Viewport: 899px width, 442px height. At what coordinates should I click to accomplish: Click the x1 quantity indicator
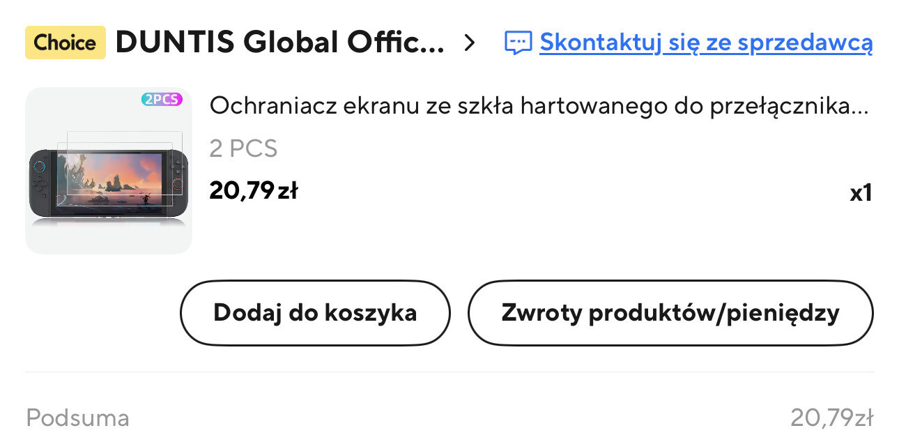(861, 193)
